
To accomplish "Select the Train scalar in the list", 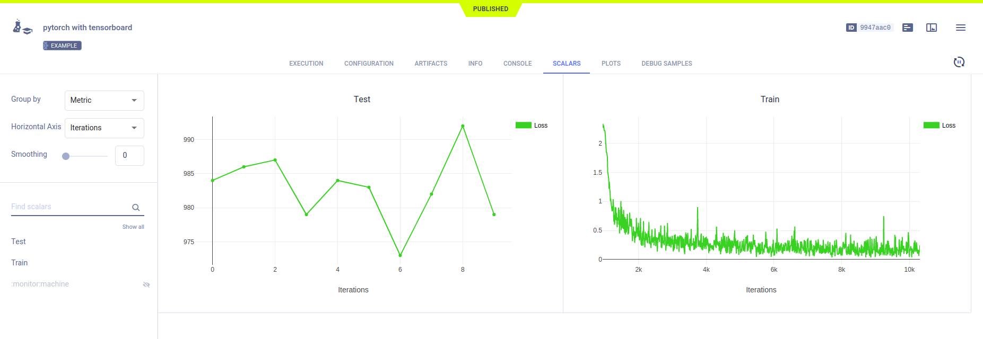I will tap(20, 263).
